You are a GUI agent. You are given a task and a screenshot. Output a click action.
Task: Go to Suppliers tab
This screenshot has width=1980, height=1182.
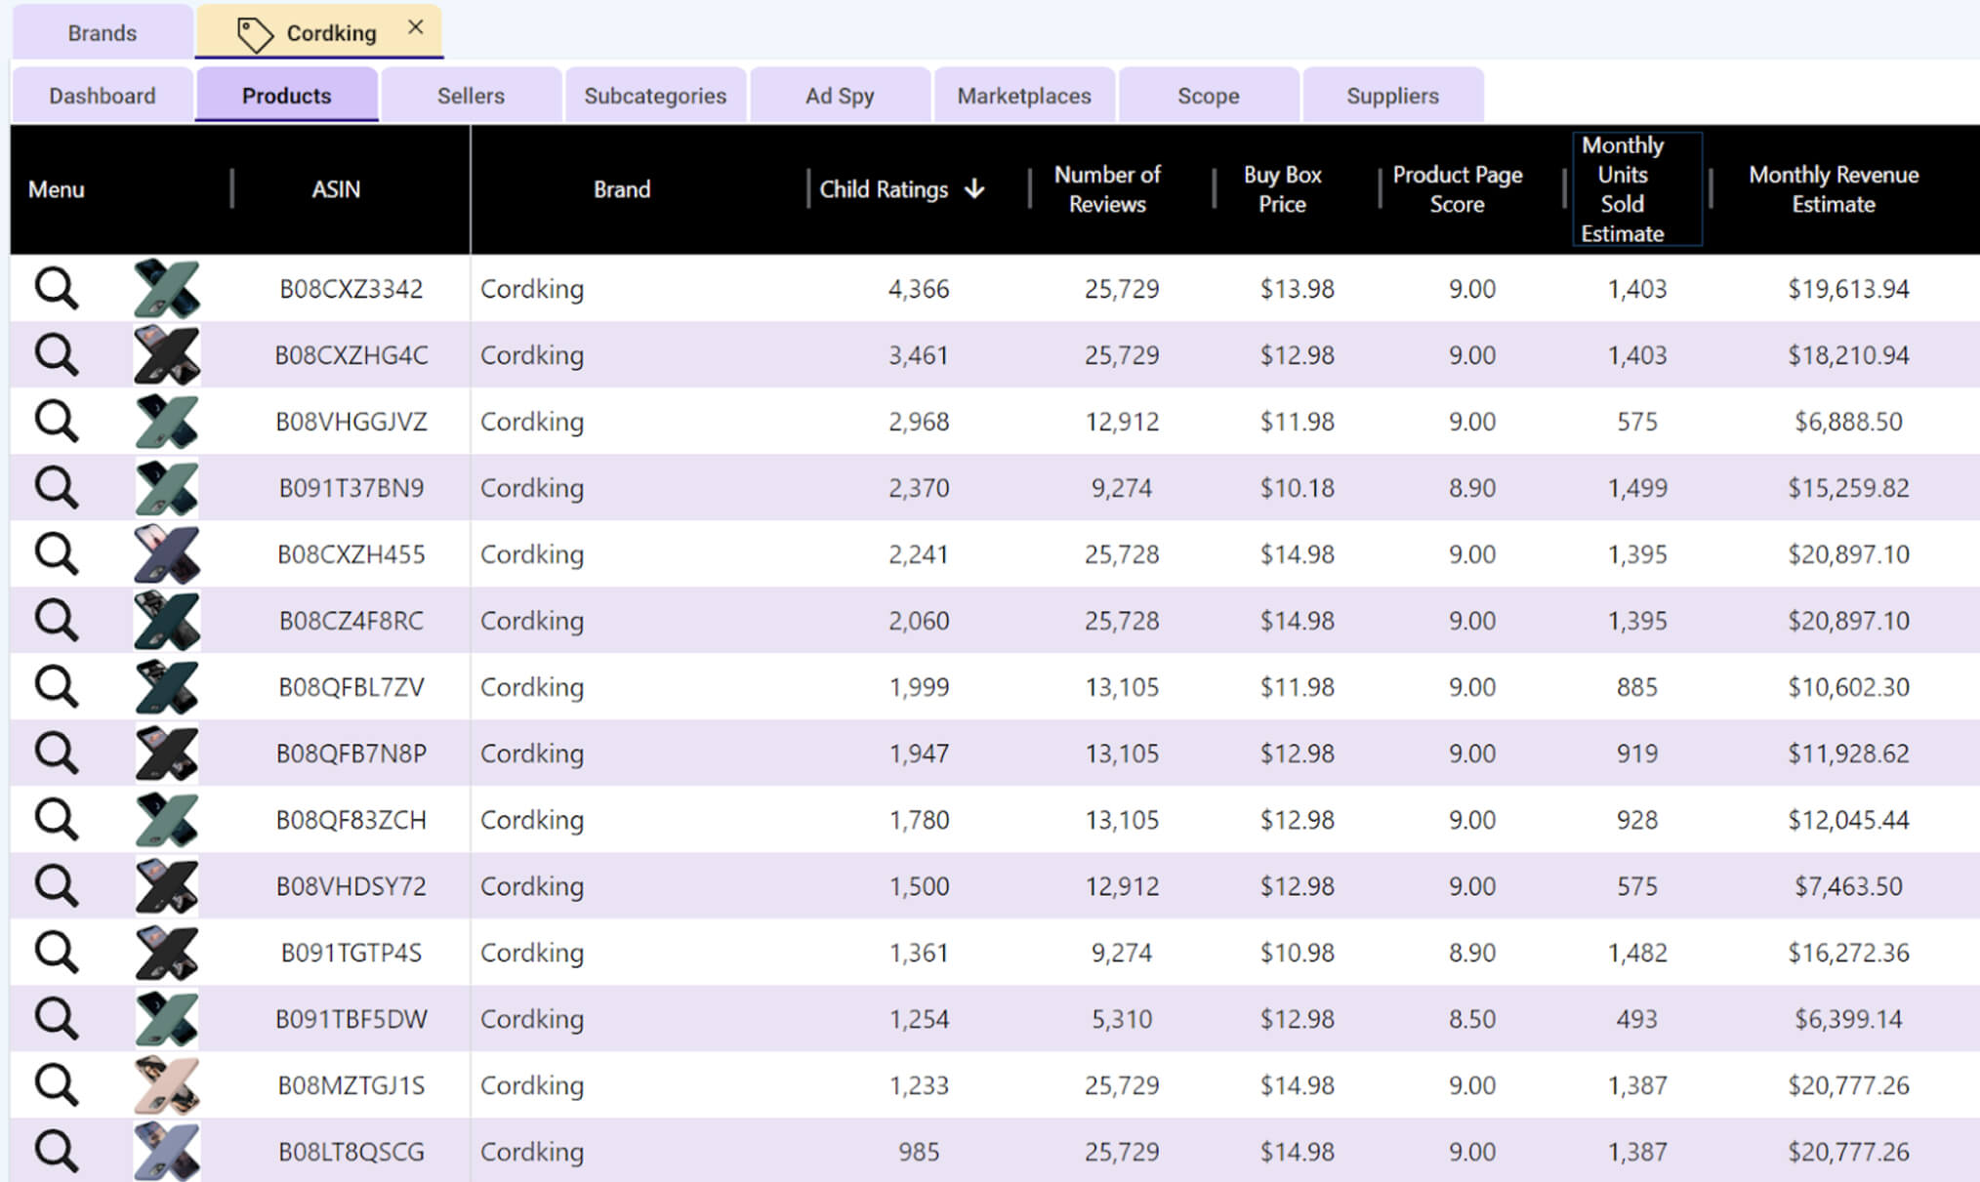[x=1391, y=96]
